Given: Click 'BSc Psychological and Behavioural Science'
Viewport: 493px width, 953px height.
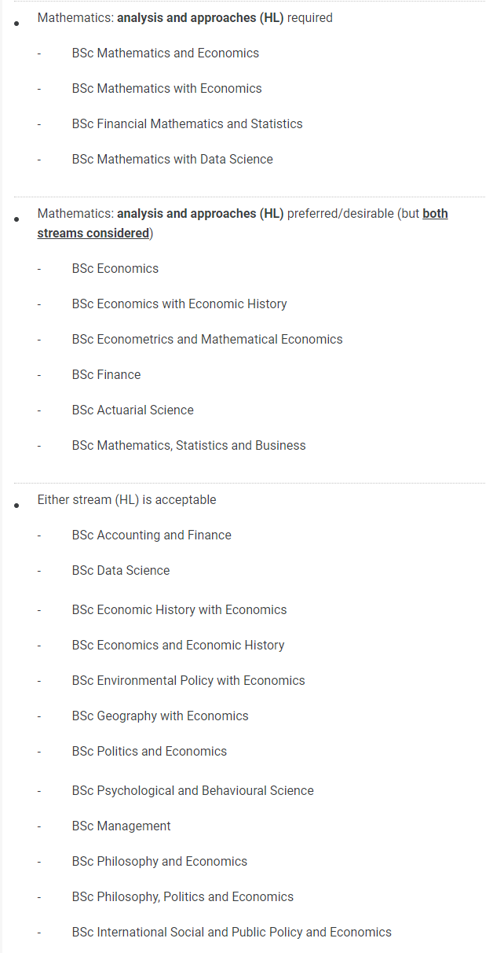Looking at the screenshot, I should tap(193, 791).
